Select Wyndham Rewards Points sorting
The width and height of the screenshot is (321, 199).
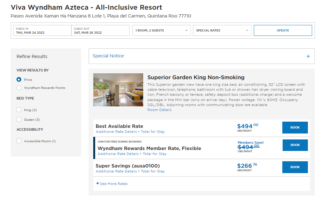[19, 88]
